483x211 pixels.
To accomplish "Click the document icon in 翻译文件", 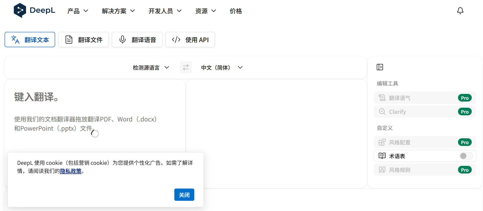I will (x=69, y=40).
